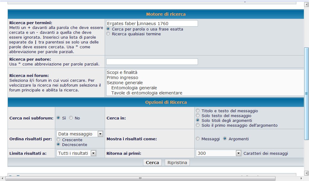Click the 'Ricerca per autore' text field
The width and height of the screenshot is (309, 181).
pos(152,62)
